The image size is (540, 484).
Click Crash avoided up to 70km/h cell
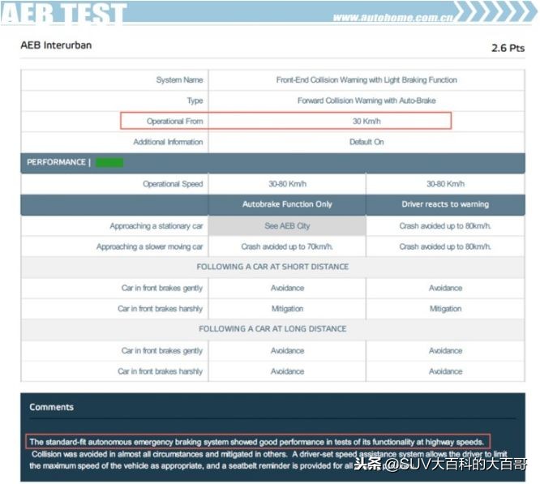tap(287, 246)
